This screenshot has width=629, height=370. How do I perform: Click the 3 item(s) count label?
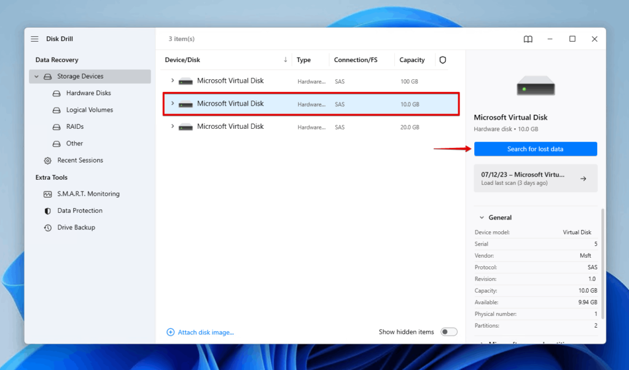(181, 39)
